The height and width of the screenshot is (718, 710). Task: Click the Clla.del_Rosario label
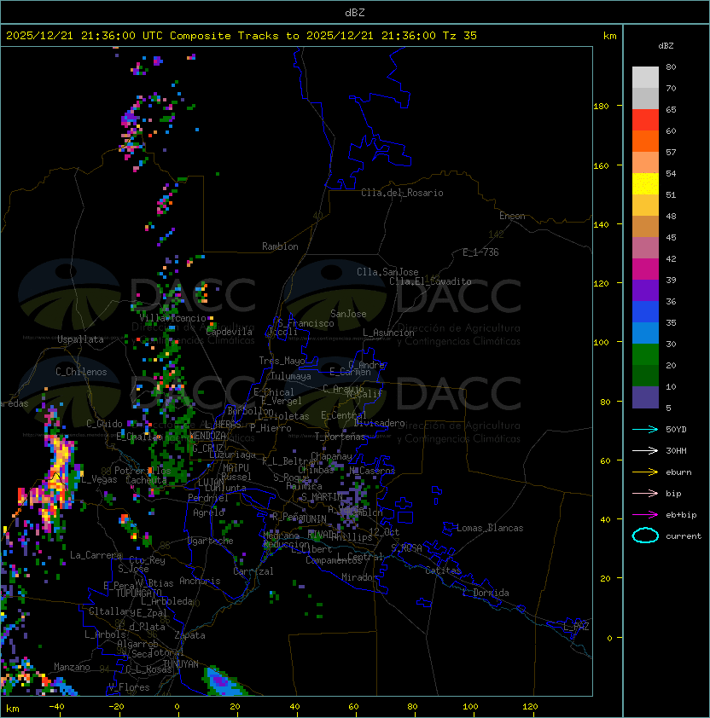point(402,193)
